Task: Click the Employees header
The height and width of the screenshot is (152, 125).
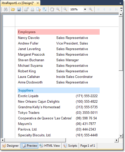Action: pos(59,32)
